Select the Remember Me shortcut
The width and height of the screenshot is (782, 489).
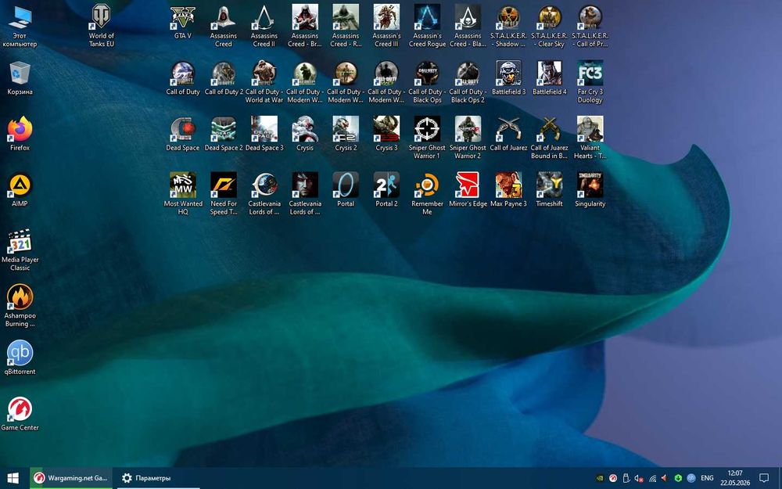pos(427,193)
